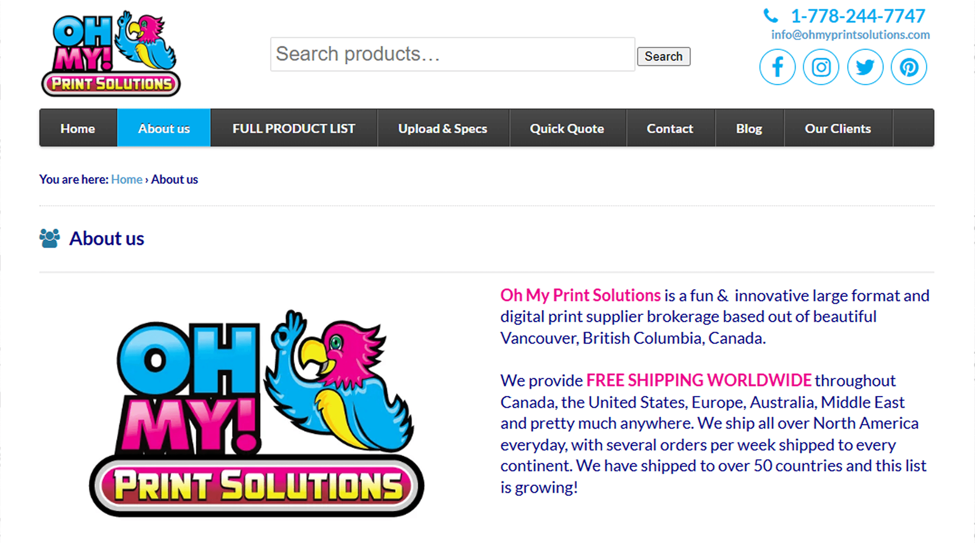This screenshot has width=975, height=543.
Task: Navigate to the Contact page
Action: click(670, 128)
